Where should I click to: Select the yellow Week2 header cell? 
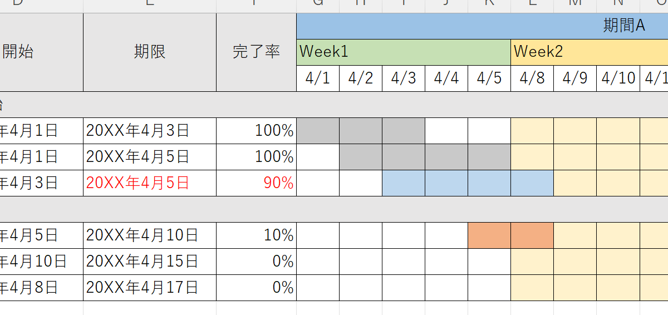pos(589,52)
